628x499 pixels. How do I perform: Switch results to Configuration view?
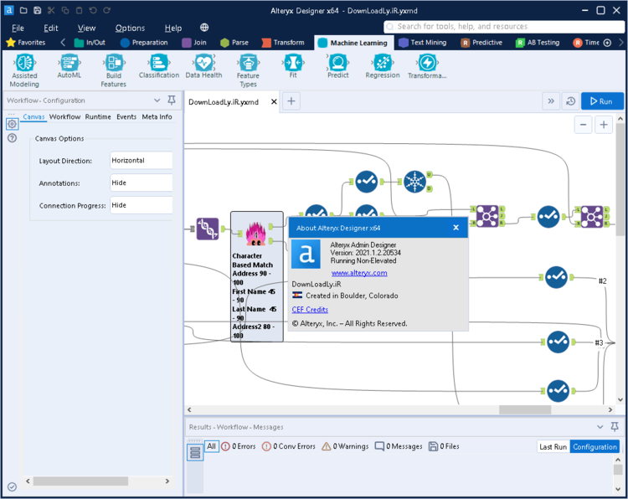tap(595, 446)
